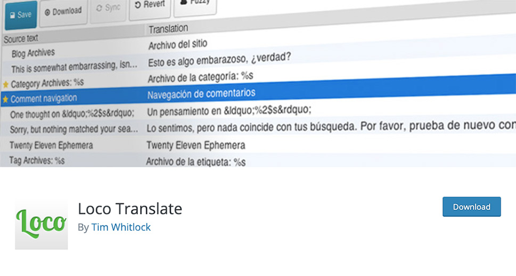Select the Twenty Eleven Ephemera source text

tap(51, 145)
